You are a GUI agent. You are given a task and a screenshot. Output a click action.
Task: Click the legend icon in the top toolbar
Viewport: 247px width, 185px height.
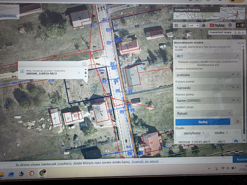point(177,25)
